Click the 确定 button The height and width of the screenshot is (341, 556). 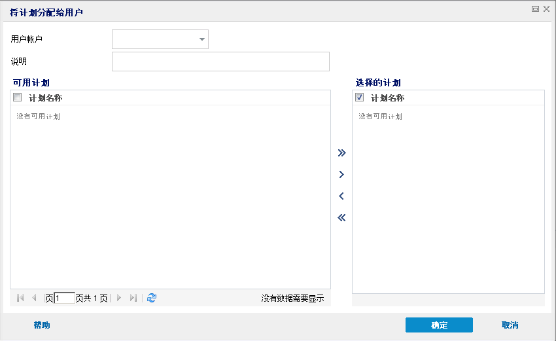pyautogui.click(x=439, y=325)
